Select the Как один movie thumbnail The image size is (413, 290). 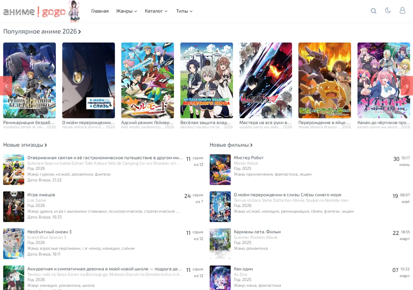click(220, 278)
